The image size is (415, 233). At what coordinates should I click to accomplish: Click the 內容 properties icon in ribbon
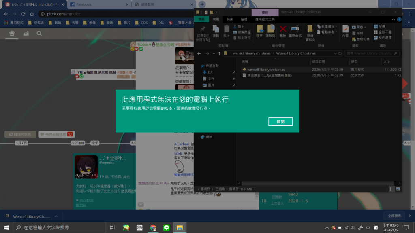(x=345, y=32)
